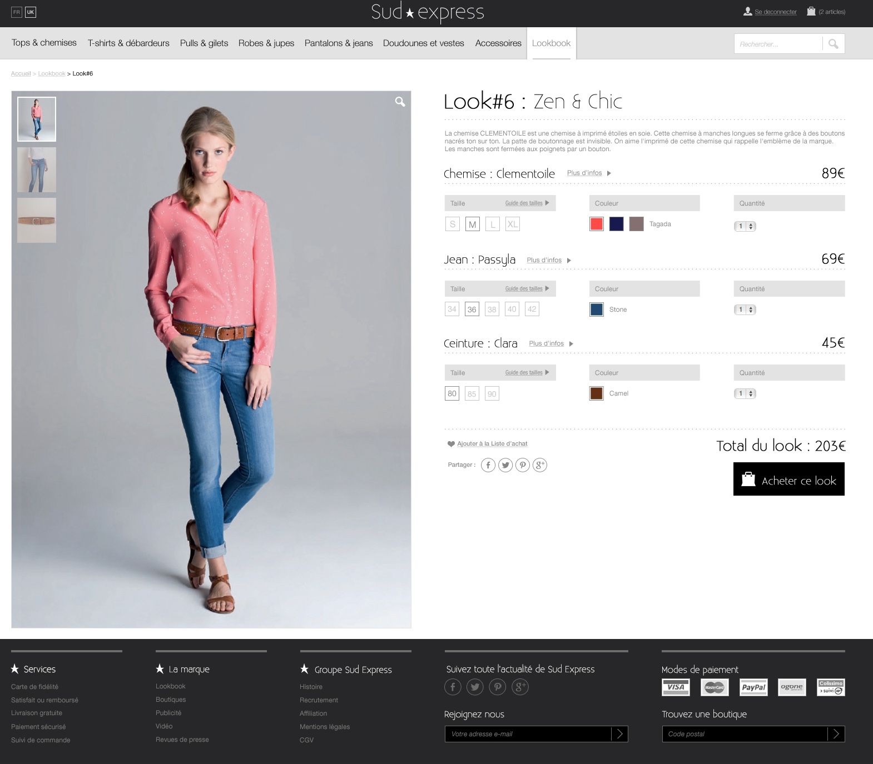Pick the navy blue chemise color
The height and width of the screenshot is (764, 873).
616,224
